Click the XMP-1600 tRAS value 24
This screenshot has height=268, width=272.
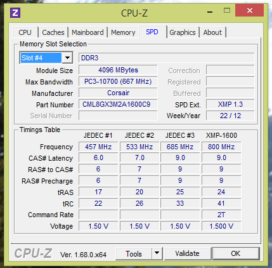(x=221, y=192)
